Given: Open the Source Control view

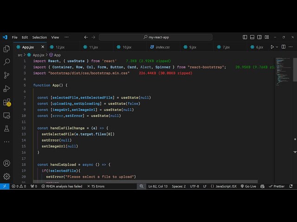Looking at the screenshot, I should pyautogui.click(x=6, y=75).
